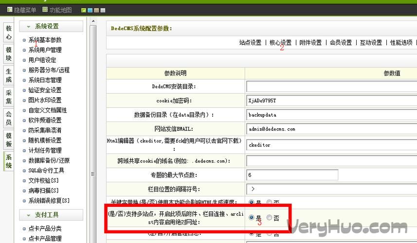Image resolution: width=417 pixels, height=243 pixels.
Task: Switch to the 采集 sidebar tab
Action: (x=8, y=97)
